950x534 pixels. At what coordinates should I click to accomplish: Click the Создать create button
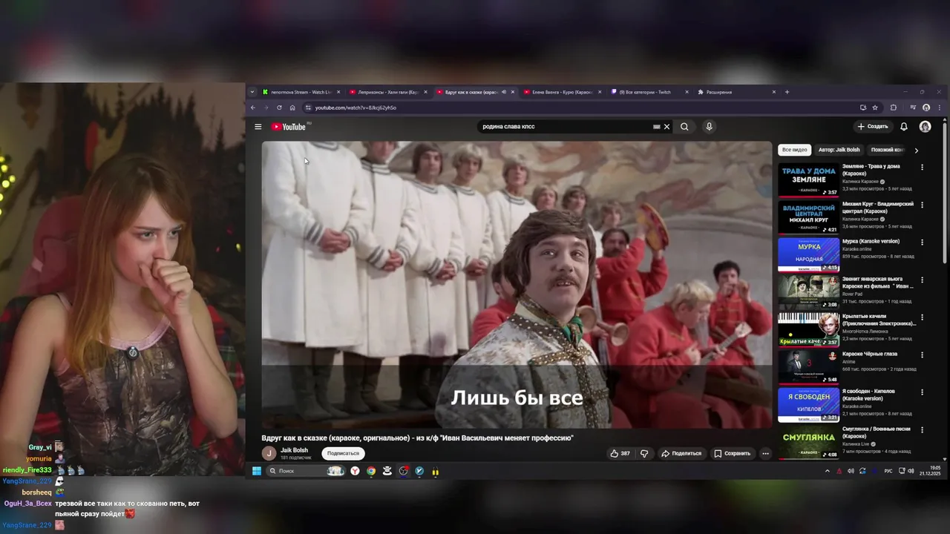(x=873, y=127)
